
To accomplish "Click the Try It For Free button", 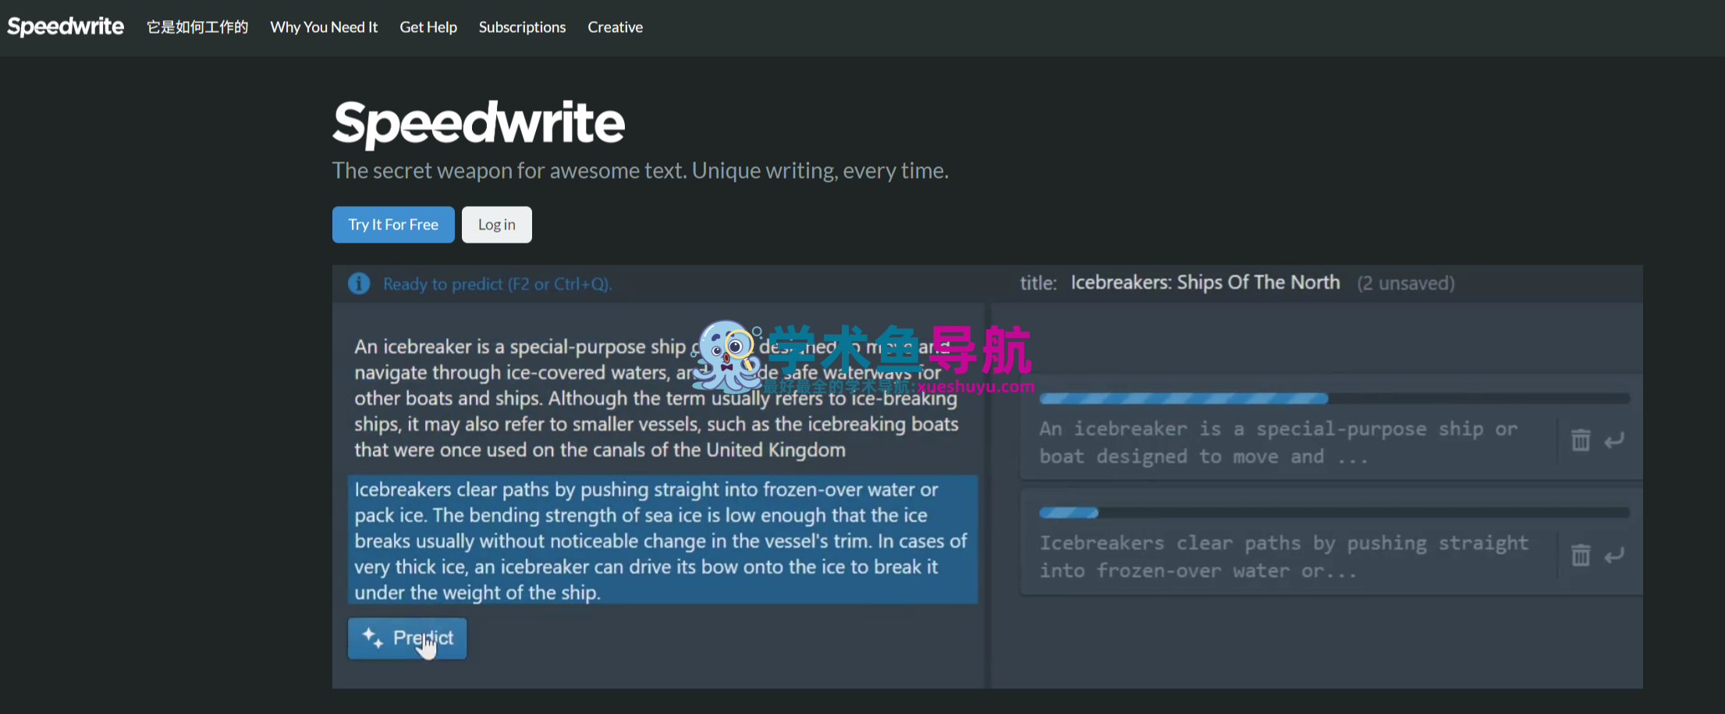I will point(393,225).
